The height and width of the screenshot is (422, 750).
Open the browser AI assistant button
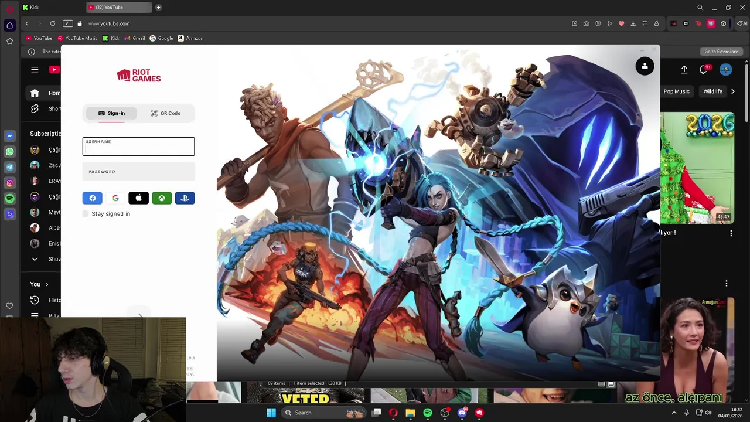pos(742,23)
